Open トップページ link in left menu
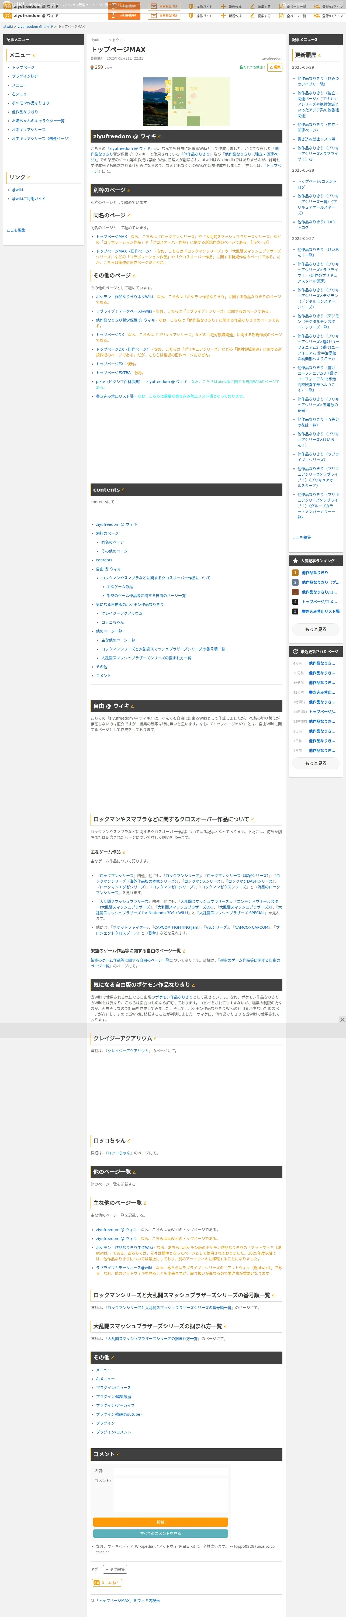346x1617 pixels. (23, 67)
